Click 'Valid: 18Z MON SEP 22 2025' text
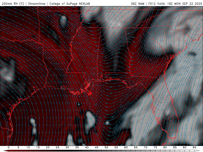 click(180, 4)
